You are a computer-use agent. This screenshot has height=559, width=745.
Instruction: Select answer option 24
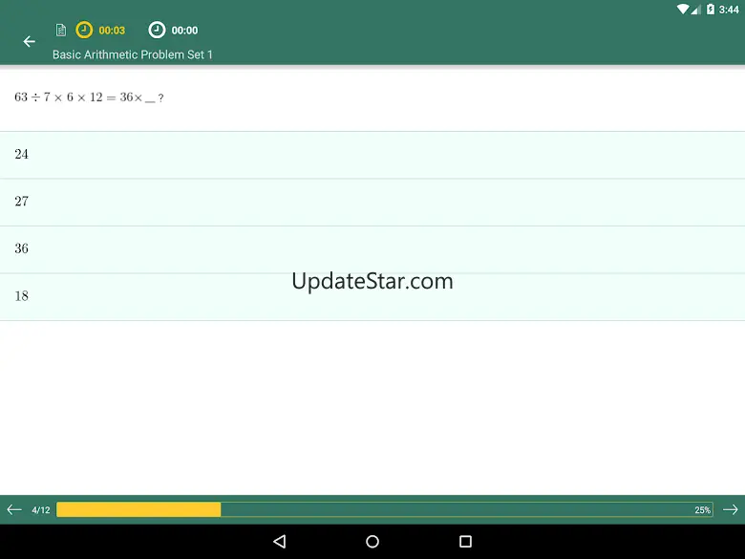[x=372, y=155]
